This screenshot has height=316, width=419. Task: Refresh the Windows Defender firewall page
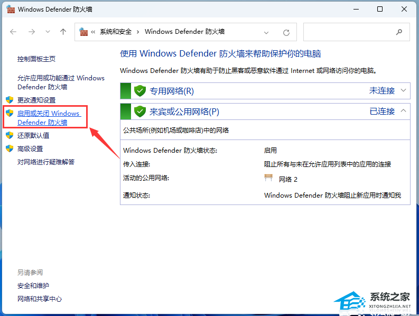pos(286,33)
